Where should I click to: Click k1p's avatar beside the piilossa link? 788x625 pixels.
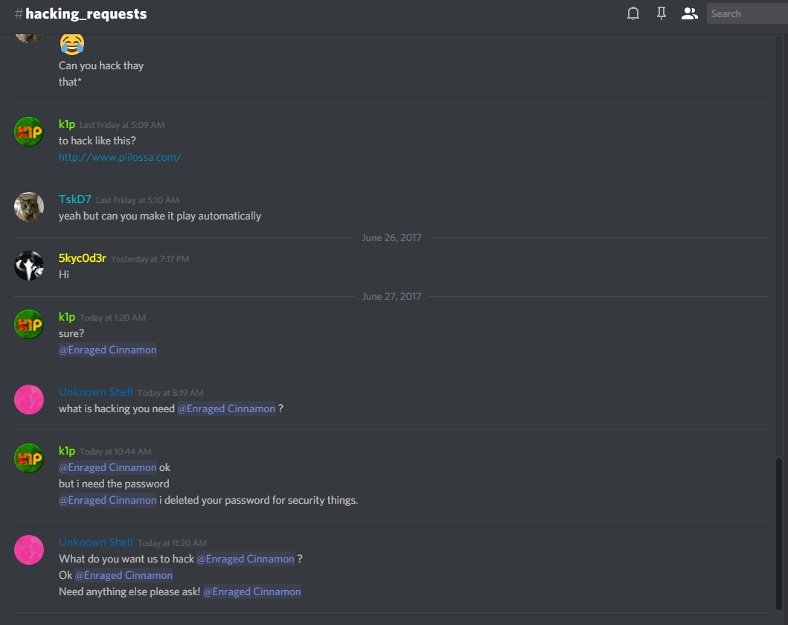click(x=29, y=132)
